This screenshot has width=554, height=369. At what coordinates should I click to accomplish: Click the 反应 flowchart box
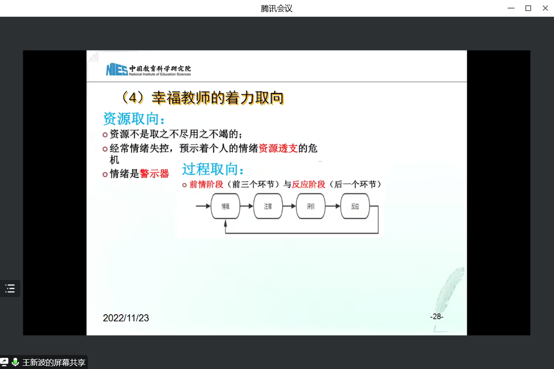(355, 207)
